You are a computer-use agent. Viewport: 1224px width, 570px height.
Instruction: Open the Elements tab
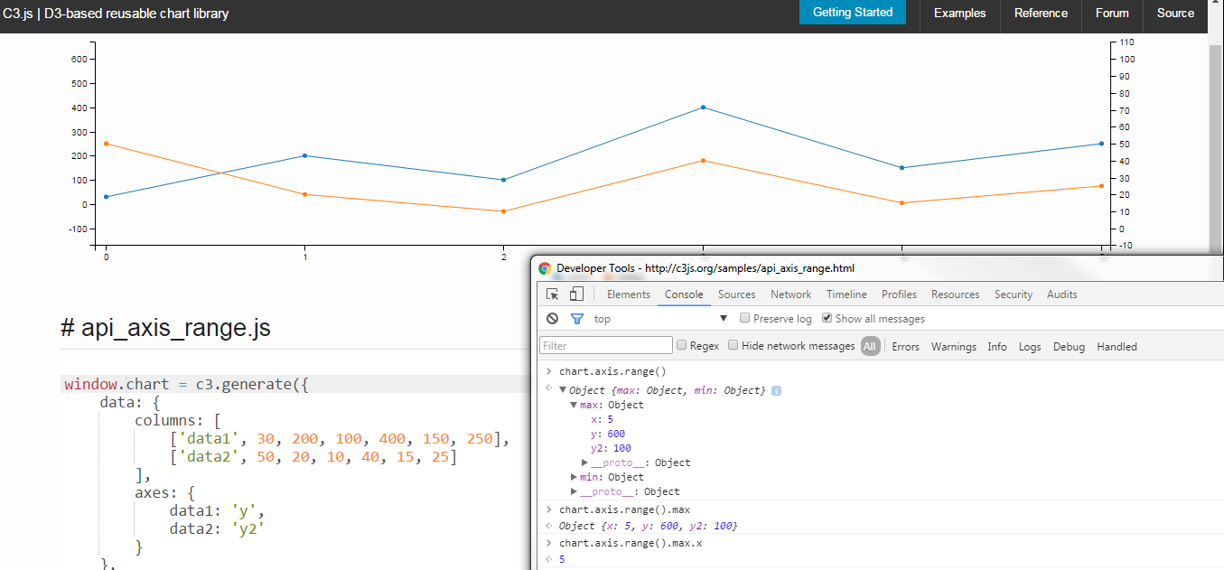[x=629, y=294]
